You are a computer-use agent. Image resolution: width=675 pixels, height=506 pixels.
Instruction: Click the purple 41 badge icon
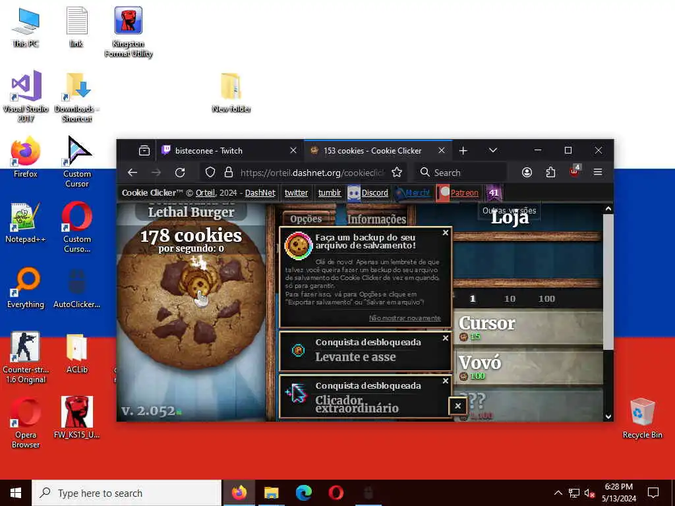494,193
